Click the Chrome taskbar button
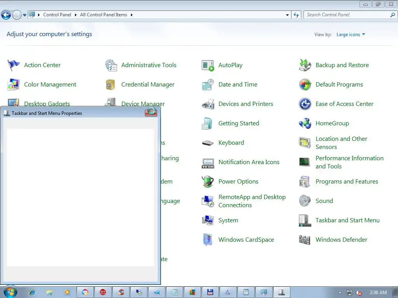 tap(85, 293)
